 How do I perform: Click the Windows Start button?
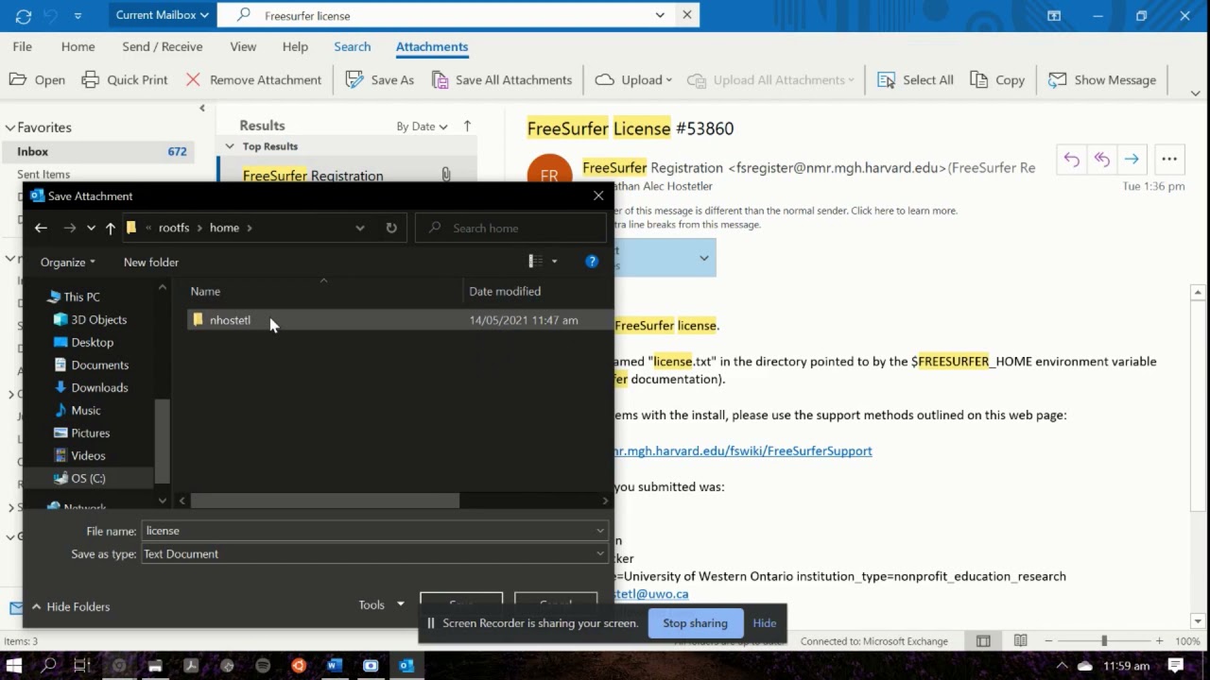point(15,666)
